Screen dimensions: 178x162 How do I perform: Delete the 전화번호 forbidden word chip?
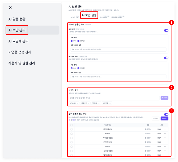click(x=99, y=103)
